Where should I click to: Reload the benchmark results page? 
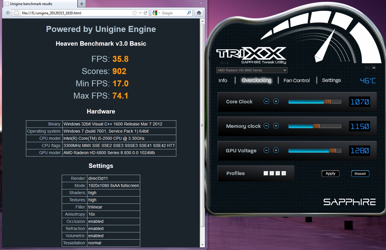pos(146,13)
